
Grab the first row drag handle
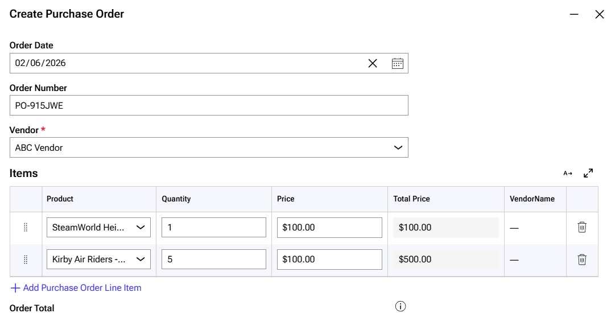coord(26,228)
